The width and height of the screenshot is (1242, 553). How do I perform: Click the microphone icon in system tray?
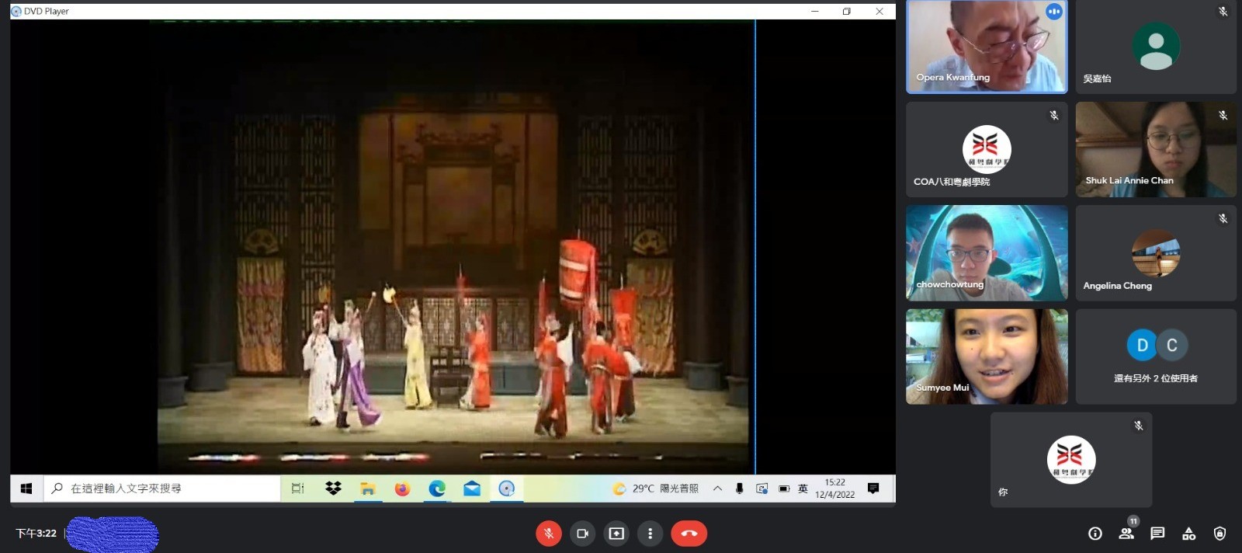[739, 489]
